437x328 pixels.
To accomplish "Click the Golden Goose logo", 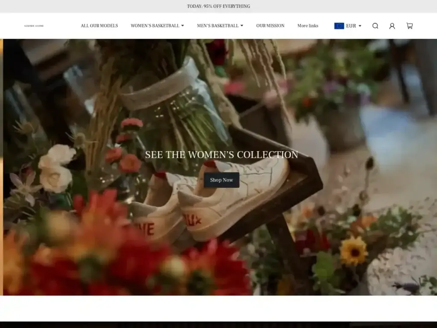I will [34, 26].
